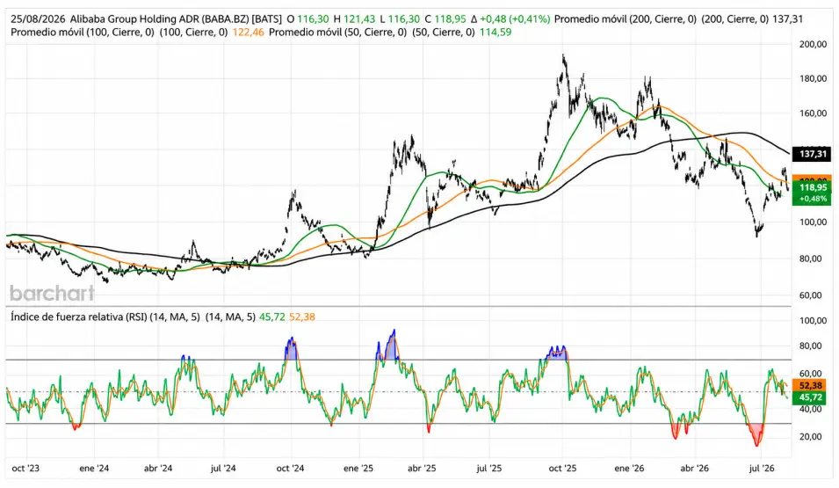
Task: Click the Promedio móvil (100, Cierre, 0) label
Action: [83, 33]
